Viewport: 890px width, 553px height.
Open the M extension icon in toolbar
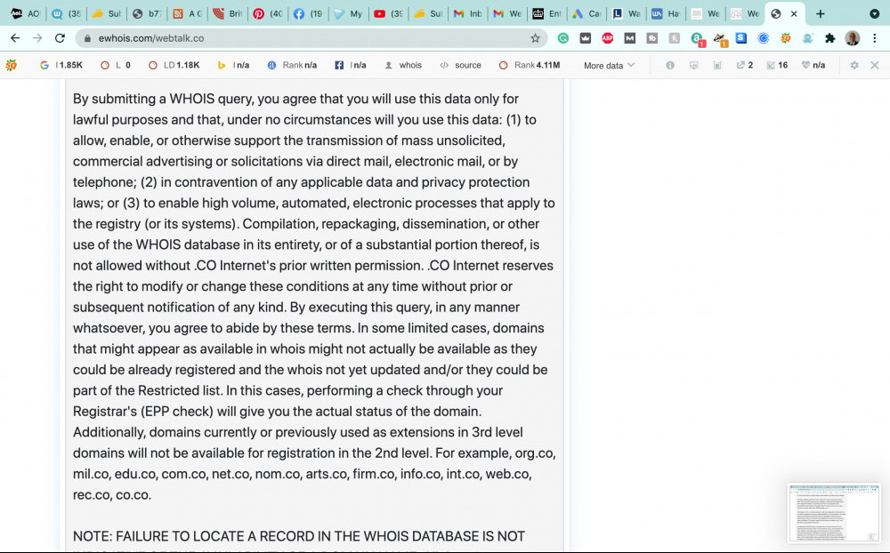coord(630,38)
